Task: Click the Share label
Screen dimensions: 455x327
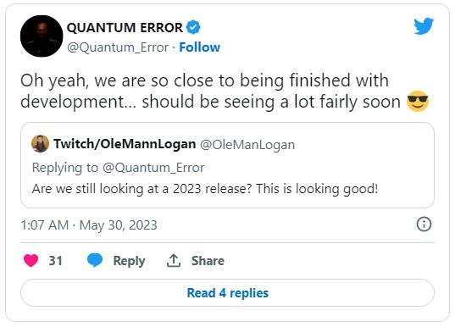Action: [x=208, y=261]
